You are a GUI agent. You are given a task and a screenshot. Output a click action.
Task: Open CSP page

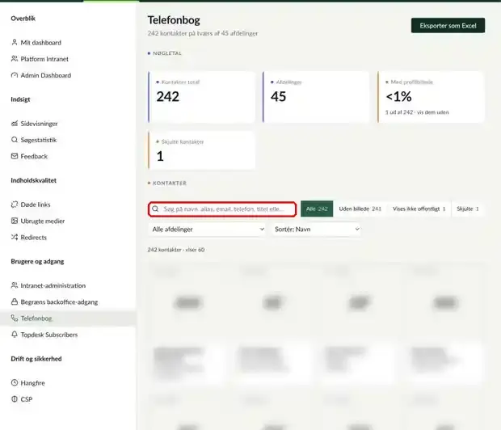click(27, 399)
